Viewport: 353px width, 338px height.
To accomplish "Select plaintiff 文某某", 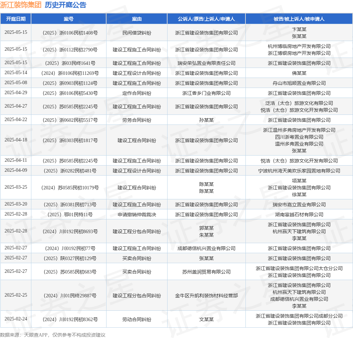I will coord(206,319).
